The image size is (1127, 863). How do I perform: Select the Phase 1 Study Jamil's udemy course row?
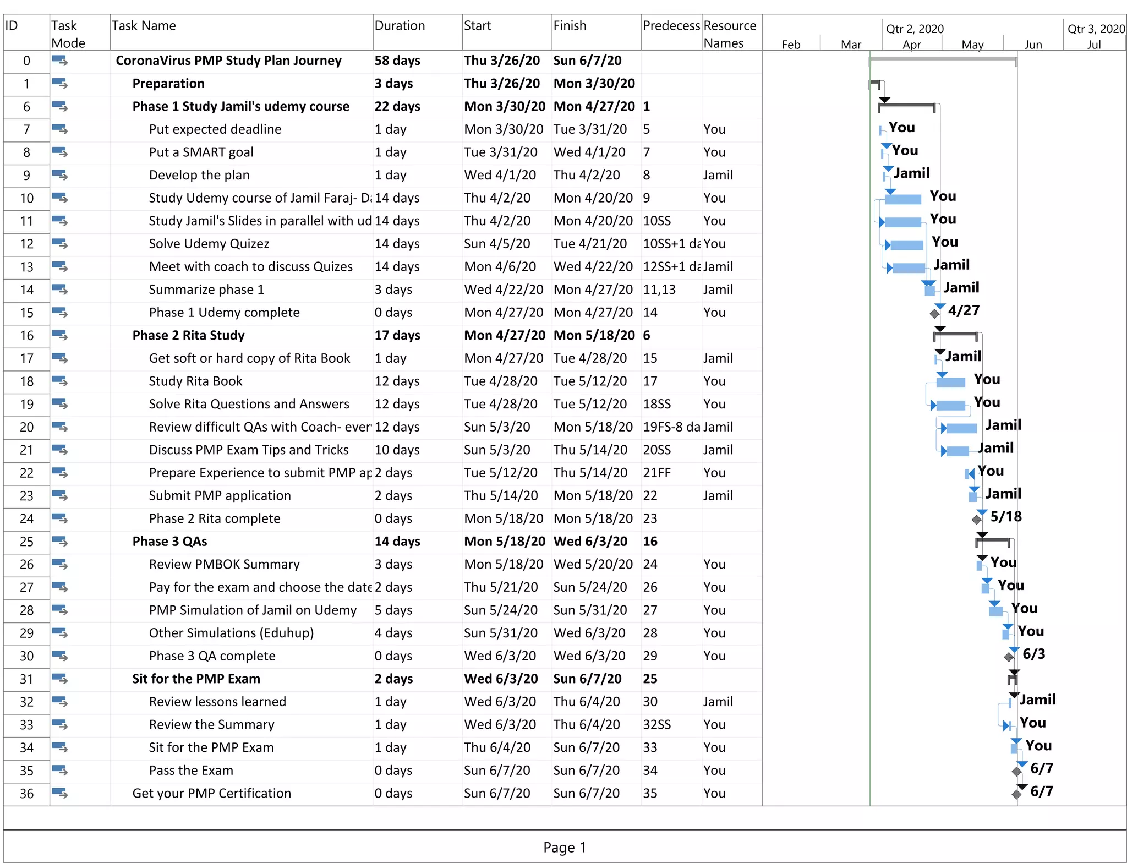point(382,107)
